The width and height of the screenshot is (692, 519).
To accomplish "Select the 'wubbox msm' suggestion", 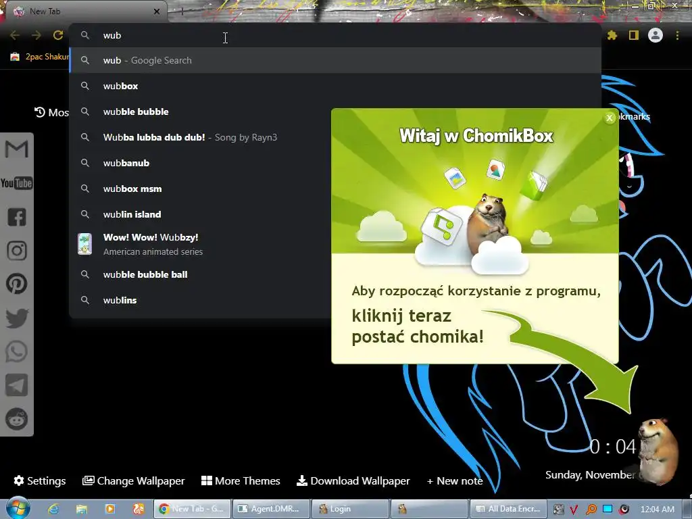I will tap(201, 189).
